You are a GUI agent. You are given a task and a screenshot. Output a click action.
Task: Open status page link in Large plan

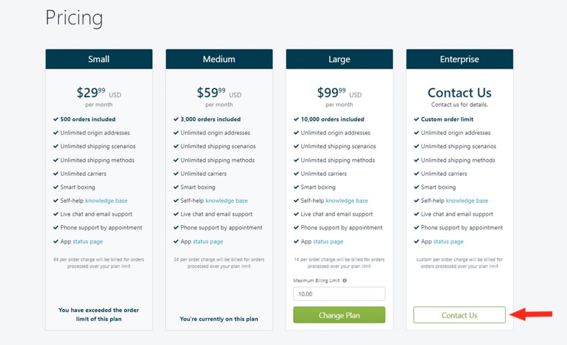point(328,242)
